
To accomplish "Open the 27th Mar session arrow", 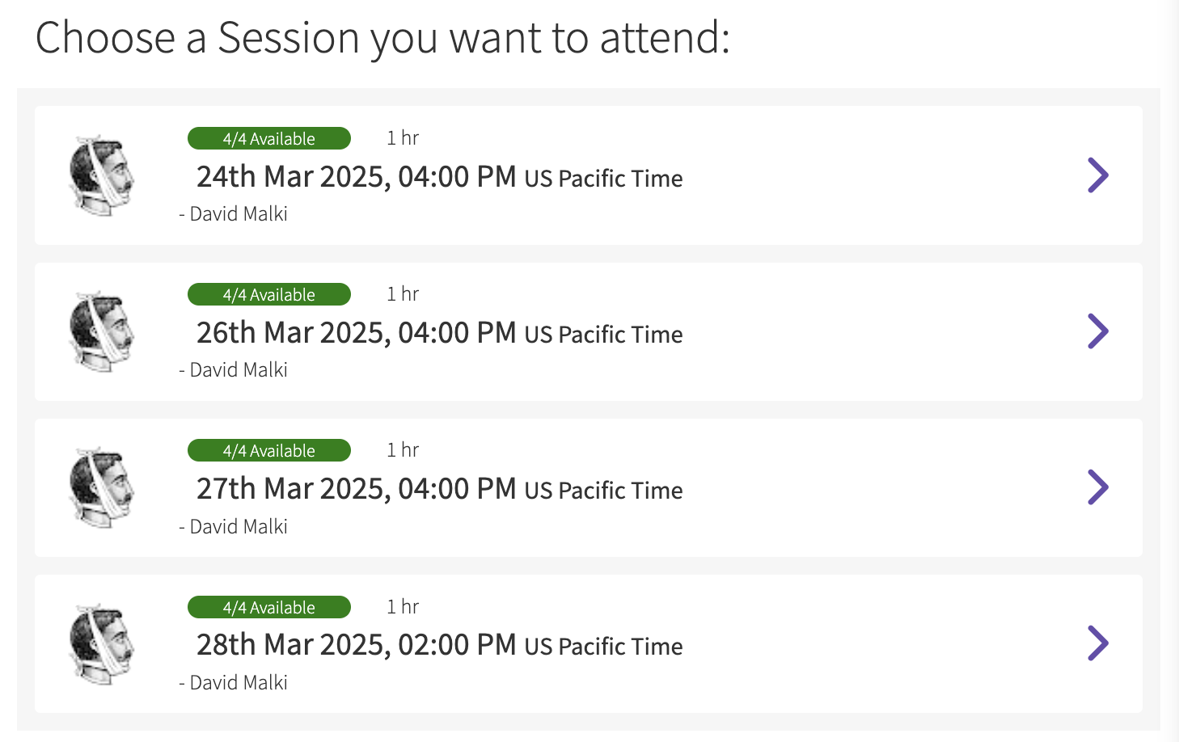I will click(1097, 487).
